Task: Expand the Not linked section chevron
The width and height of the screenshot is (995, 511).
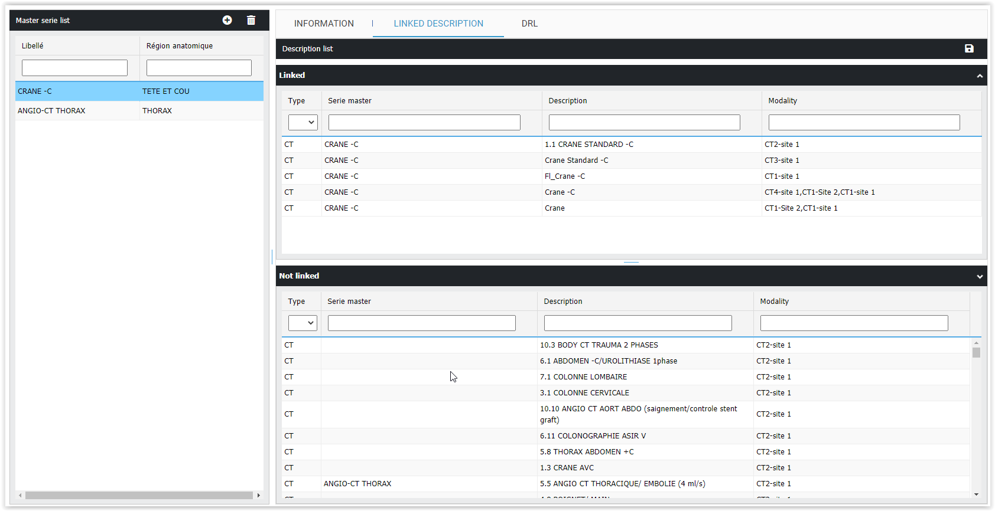Action: pyautogui.click(x=979, y=276)
